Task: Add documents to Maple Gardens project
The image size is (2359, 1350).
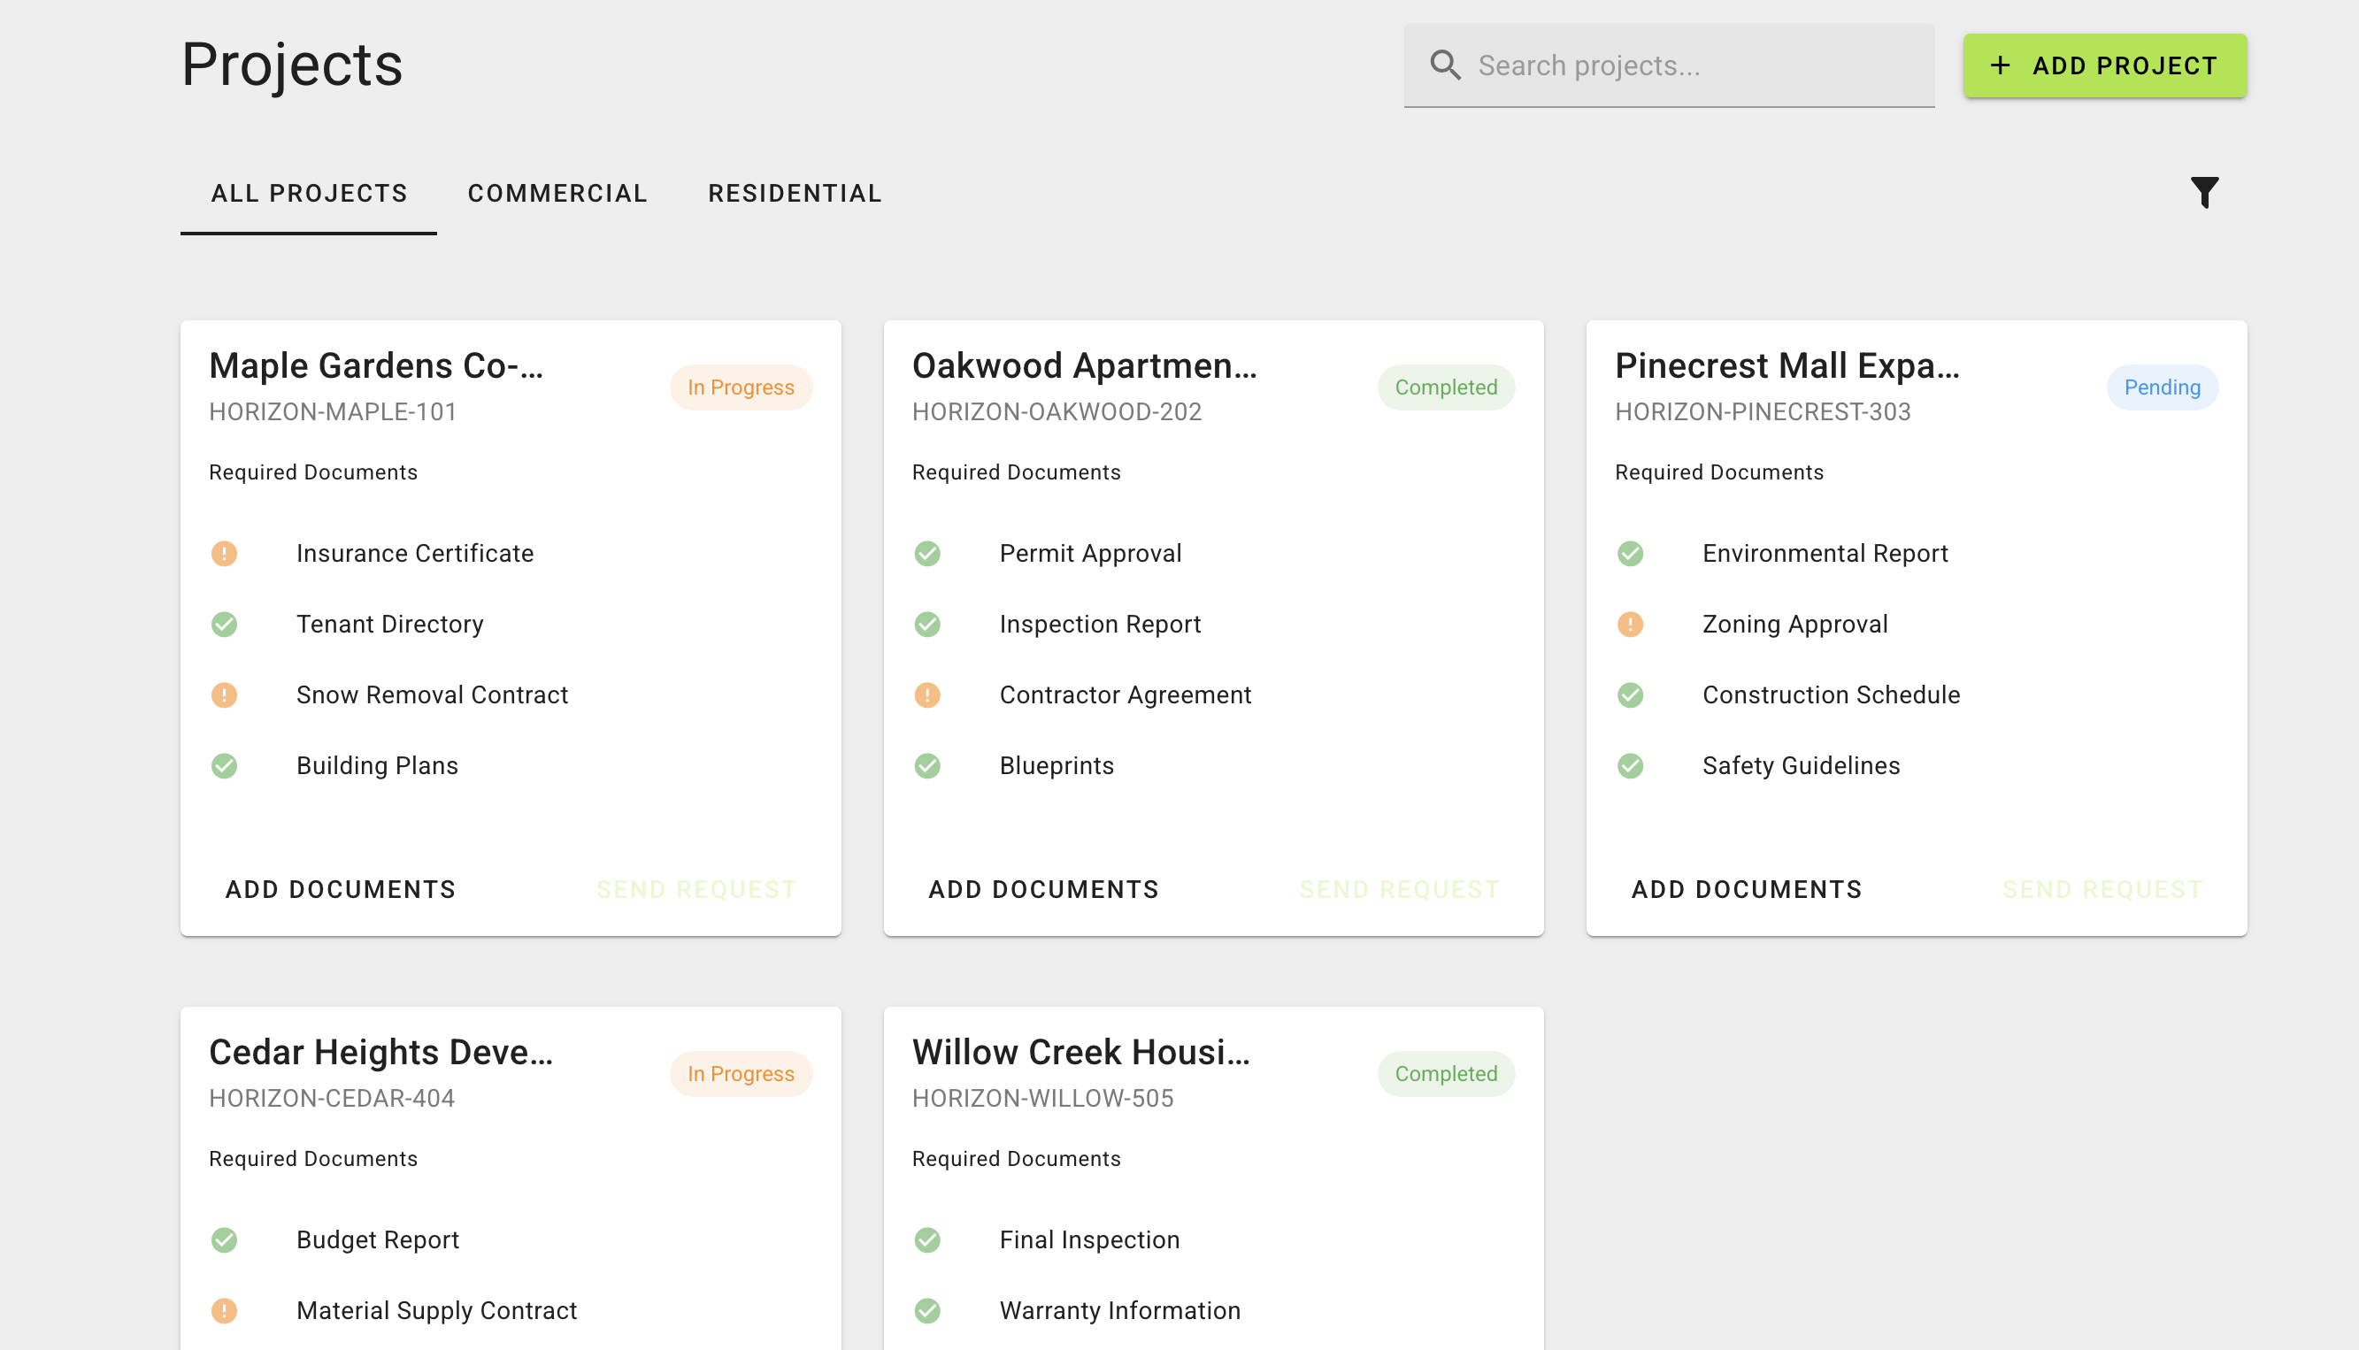Action: coord(341,889)
